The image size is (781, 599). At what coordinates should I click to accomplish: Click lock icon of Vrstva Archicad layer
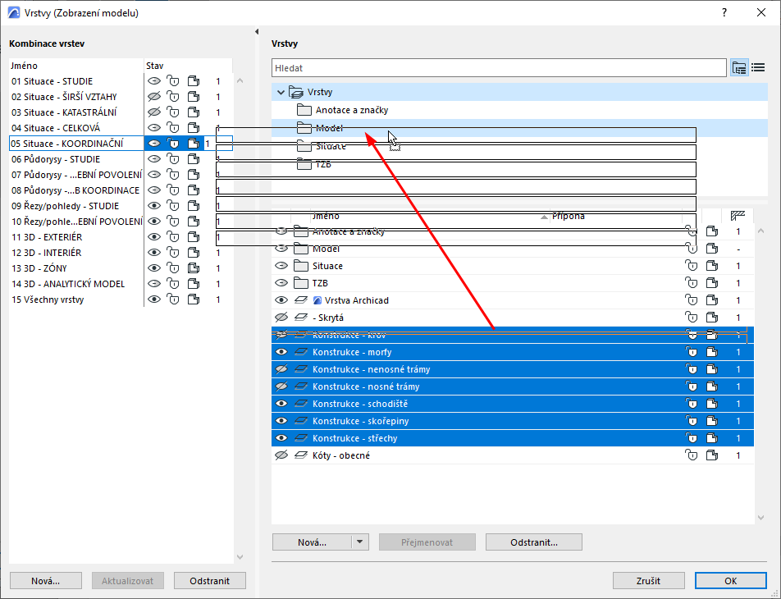coord(692,300)
